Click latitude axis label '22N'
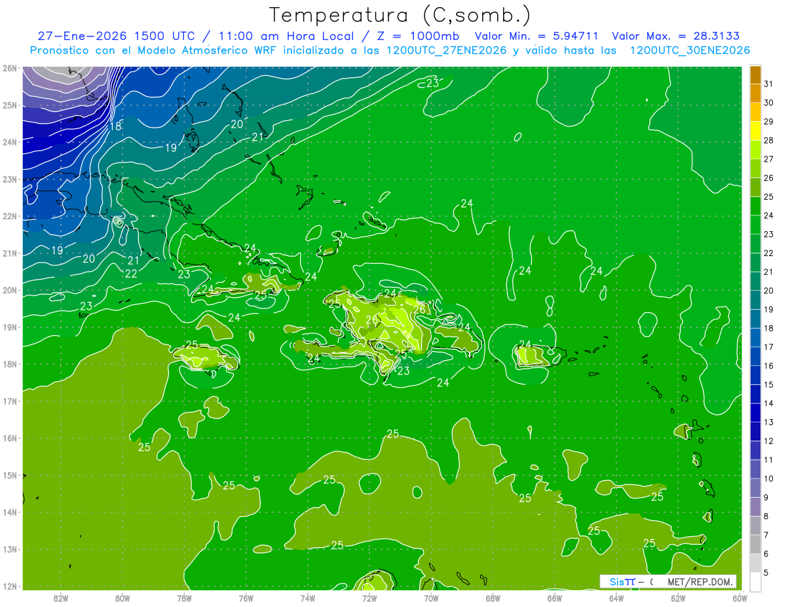Image resolution: width=786 pixels, height=607 pixels. (10, 216)
